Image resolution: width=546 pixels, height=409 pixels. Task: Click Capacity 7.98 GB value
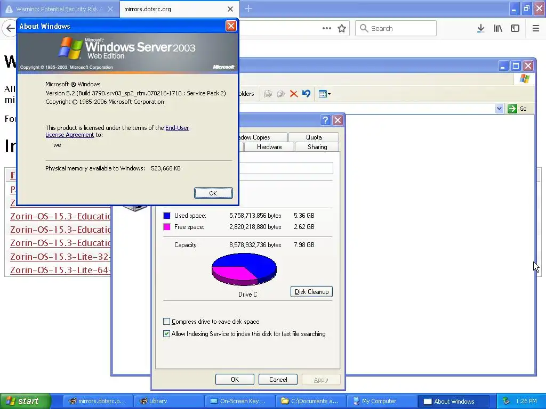click(304, 245)
